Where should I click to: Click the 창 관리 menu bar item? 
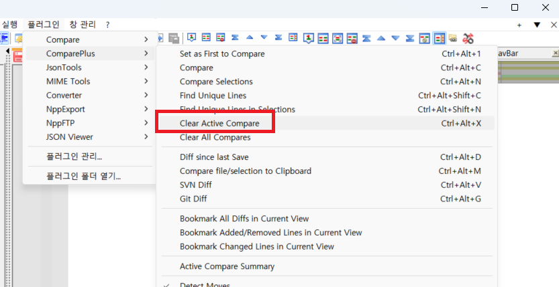click(x=83, y=24)
